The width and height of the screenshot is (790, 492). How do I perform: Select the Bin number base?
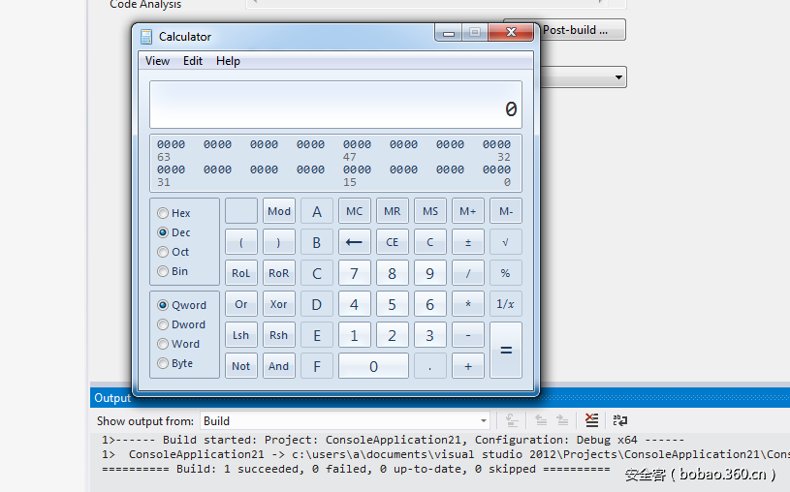tap(163, 272)
